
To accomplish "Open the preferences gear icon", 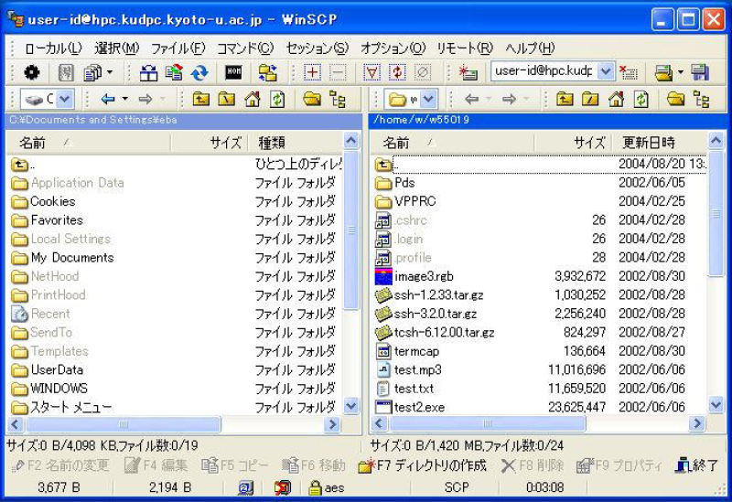I will (x=31, y=72).
